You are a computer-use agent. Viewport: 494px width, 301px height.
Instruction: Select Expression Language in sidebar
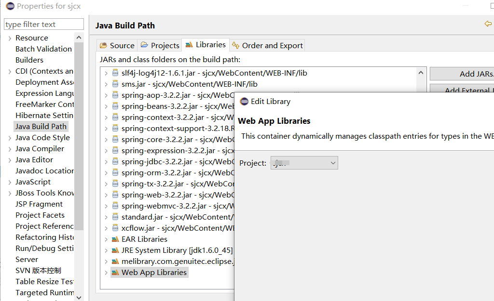click(44, 93)
